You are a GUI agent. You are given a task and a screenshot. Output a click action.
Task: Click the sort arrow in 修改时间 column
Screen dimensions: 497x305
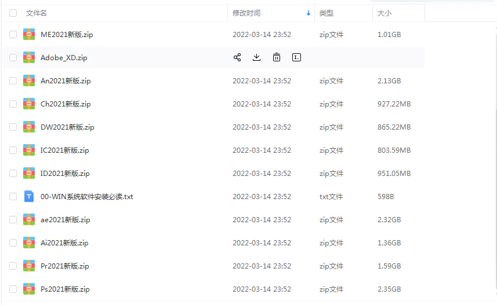coord(308,13)
